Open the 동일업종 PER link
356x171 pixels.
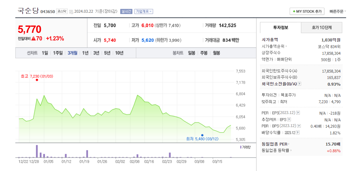coord(274,144)
